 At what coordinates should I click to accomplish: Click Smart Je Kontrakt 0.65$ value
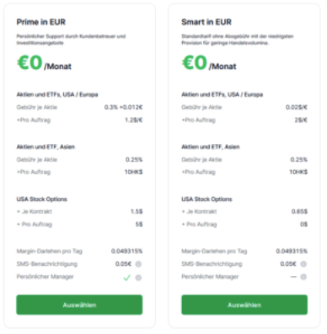[299, 211]
